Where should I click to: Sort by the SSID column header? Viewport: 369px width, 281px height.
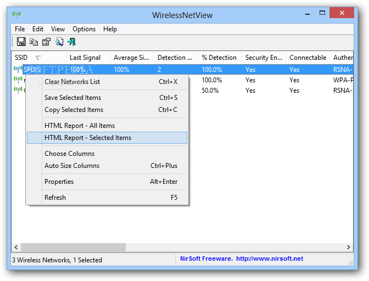tap(39, 58)
